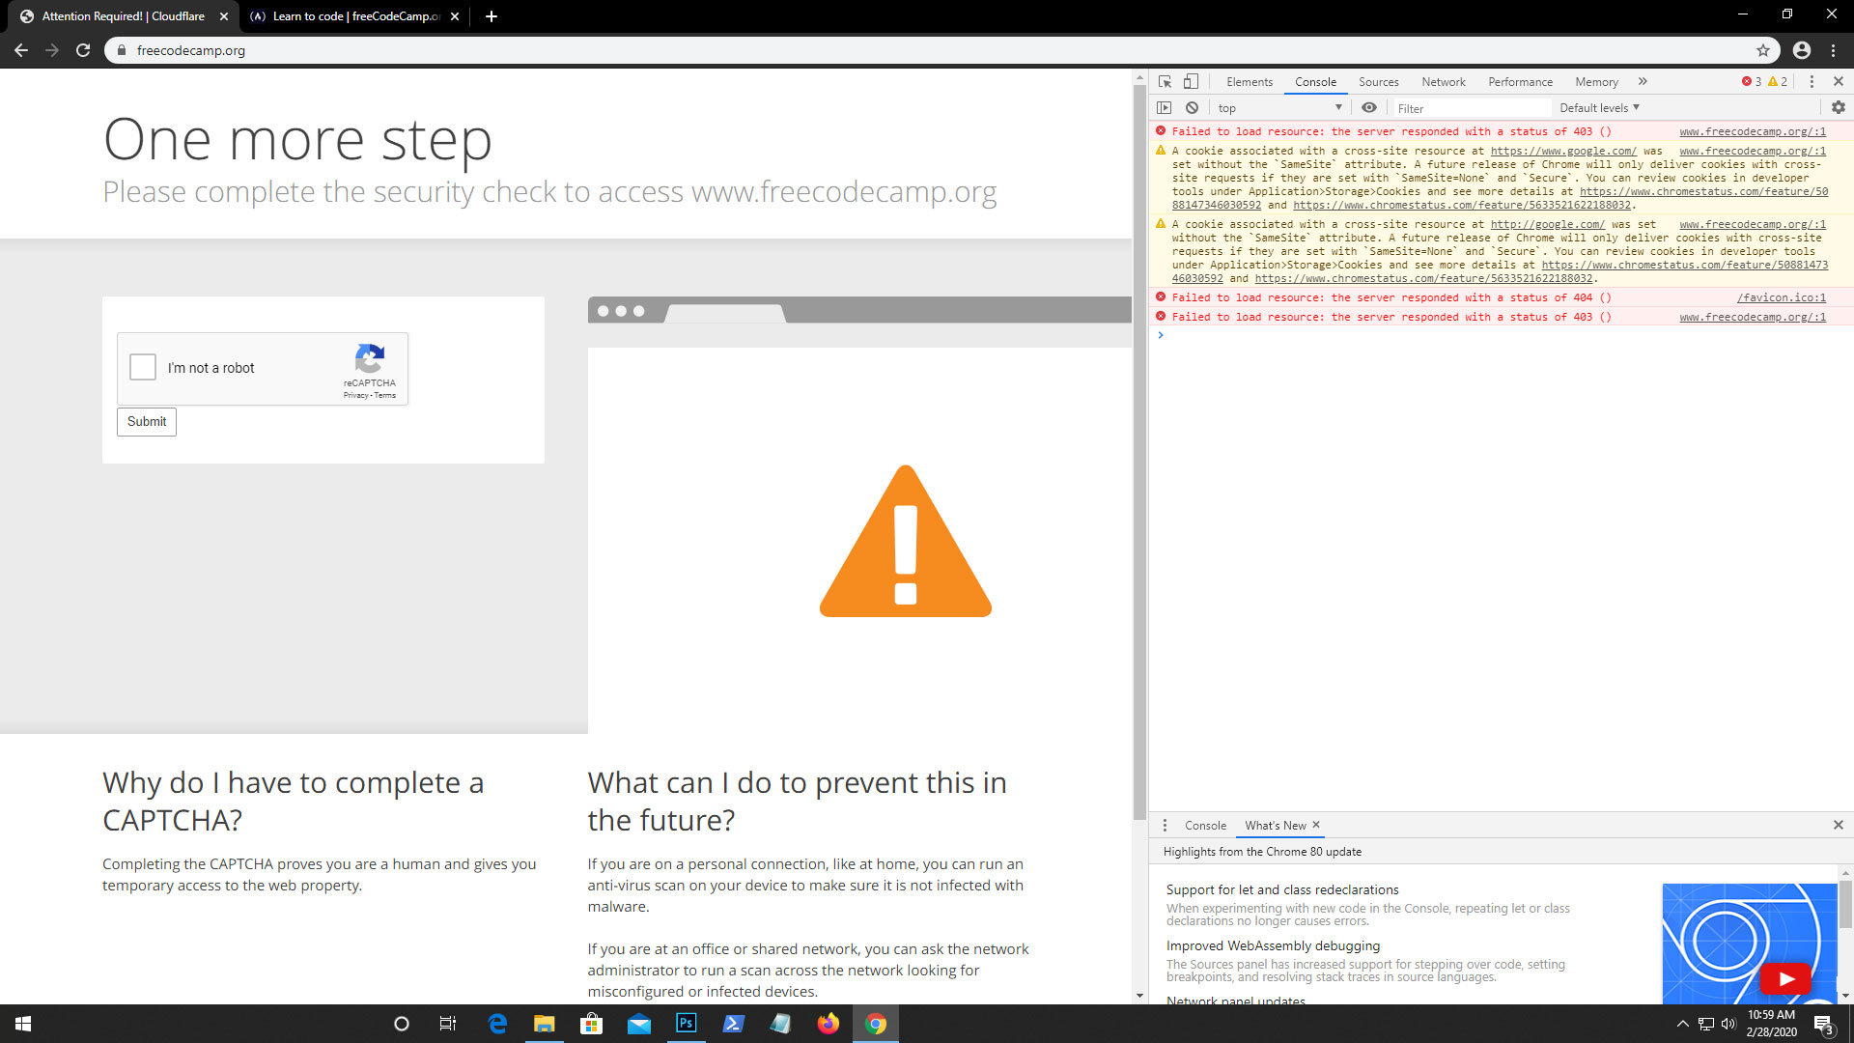Clear the console with the ban icon
Image resolution: width=1854 pixels, height=1043 pixels.
1192,108
